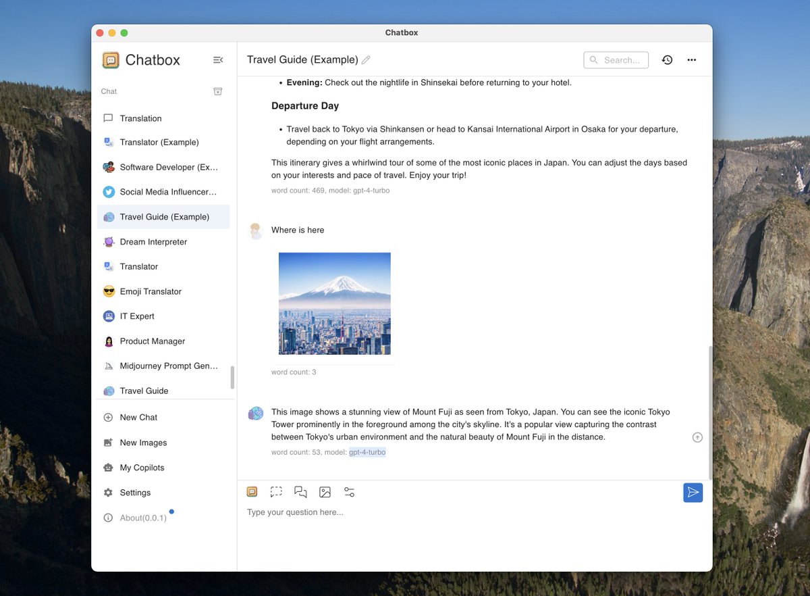This screenshot has height=596, width=810.
Task: Open more options via the ellipsis icon
Action: tap(691, 59)
